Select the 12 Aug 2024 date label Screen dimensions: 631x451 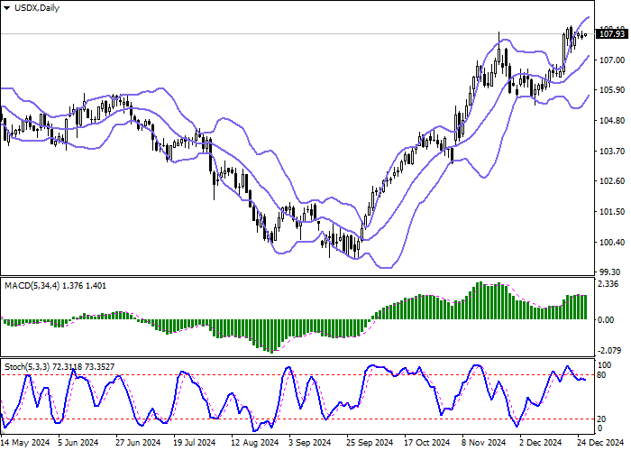tap(251, 443)
